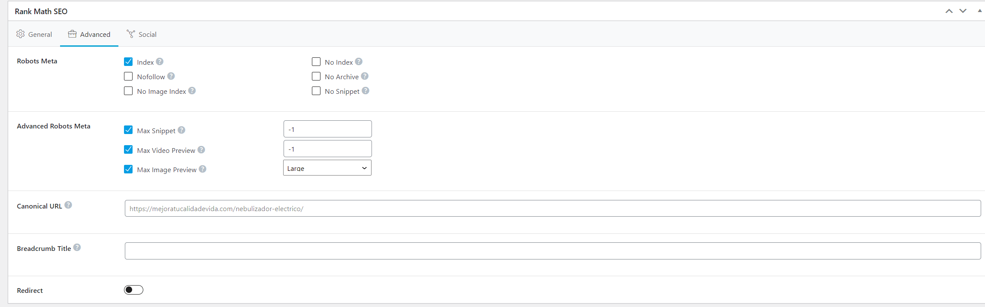Click help icon next to Breadcrumb Title
The width and height of the screenshot is (985, 307).
77,247
